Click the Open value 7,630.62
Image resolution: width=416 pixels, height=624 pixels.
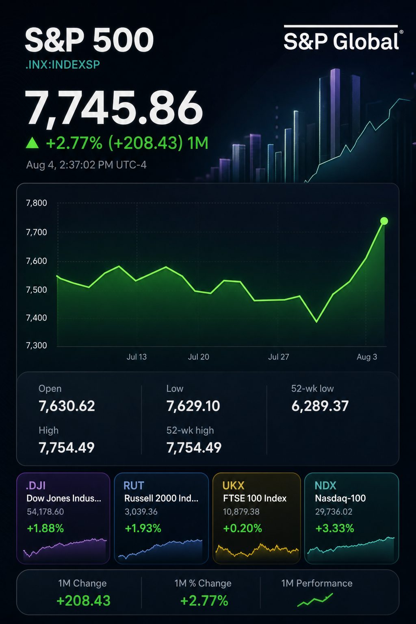click(67, 406)
